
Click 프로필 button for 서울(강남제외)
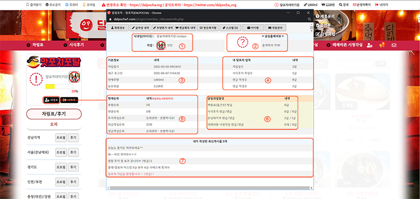coord(61,152)
